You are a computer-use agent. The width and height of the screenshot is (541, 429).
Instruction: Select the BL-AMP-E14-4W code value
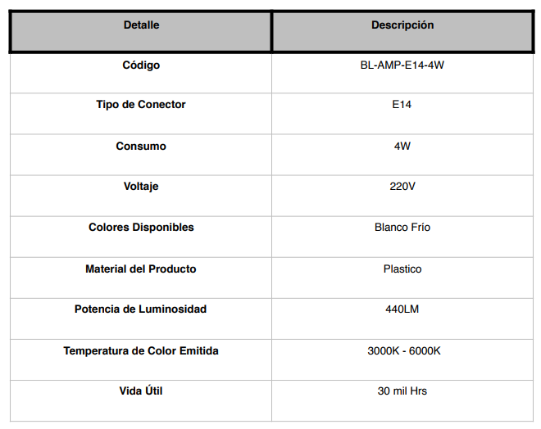pos(402,65)
